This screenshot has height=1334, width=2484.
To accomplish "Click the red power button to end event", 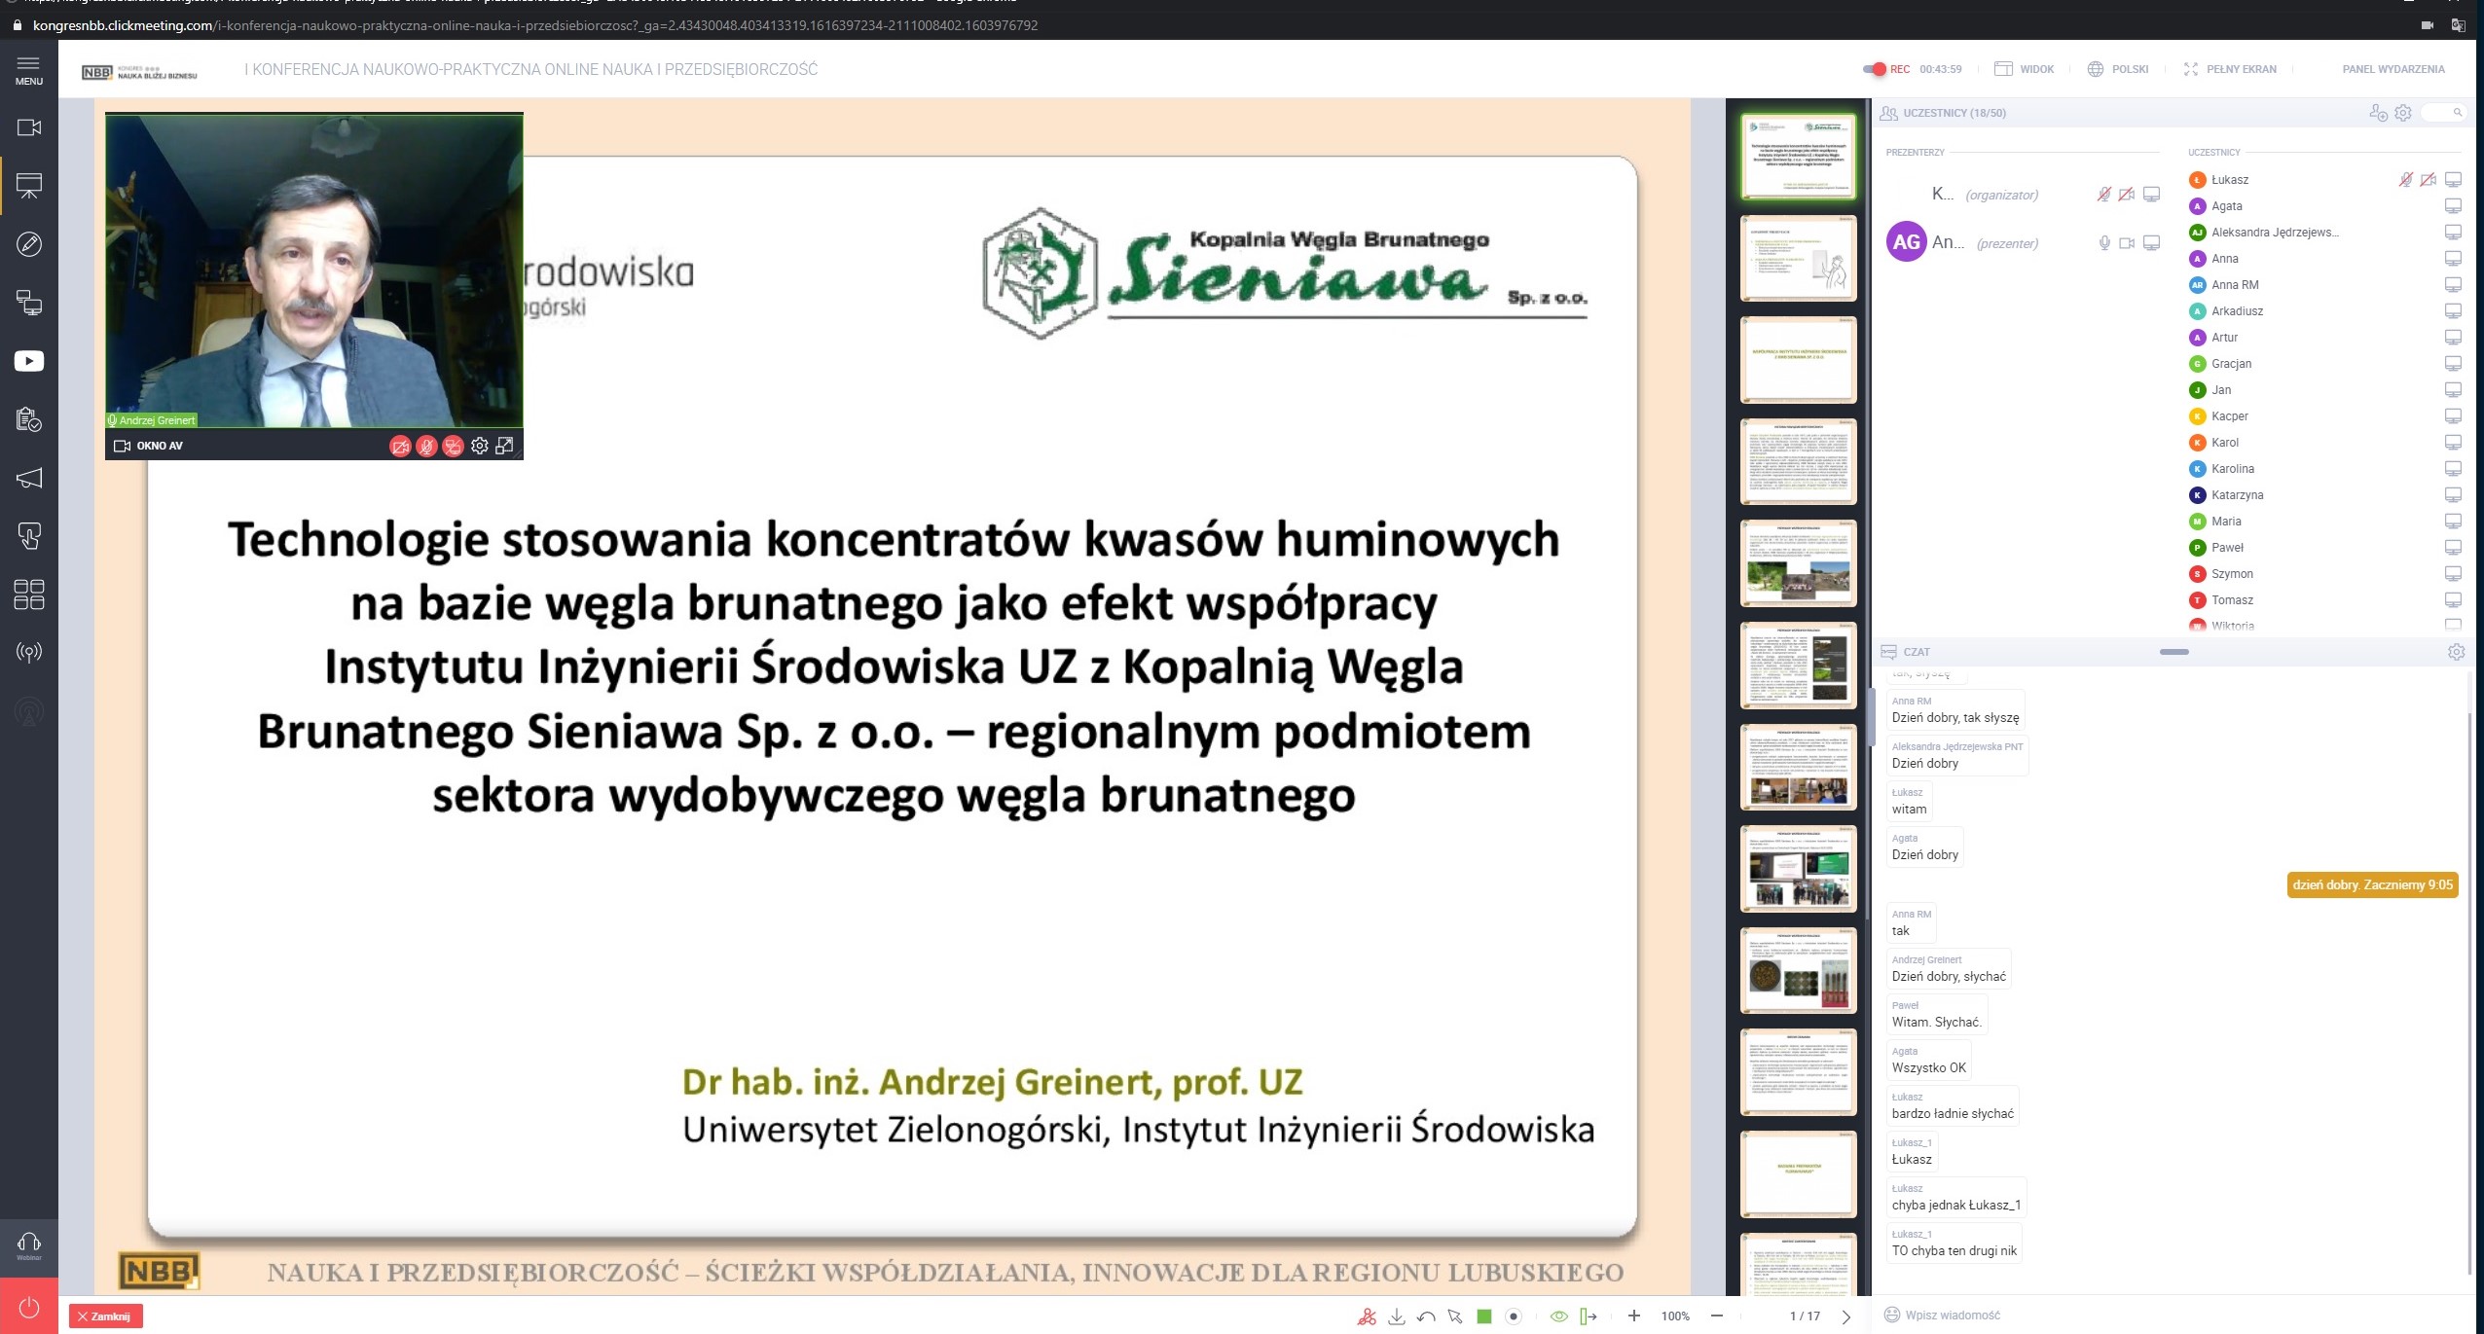I will pyautogui.click(x=29, y=1308).
